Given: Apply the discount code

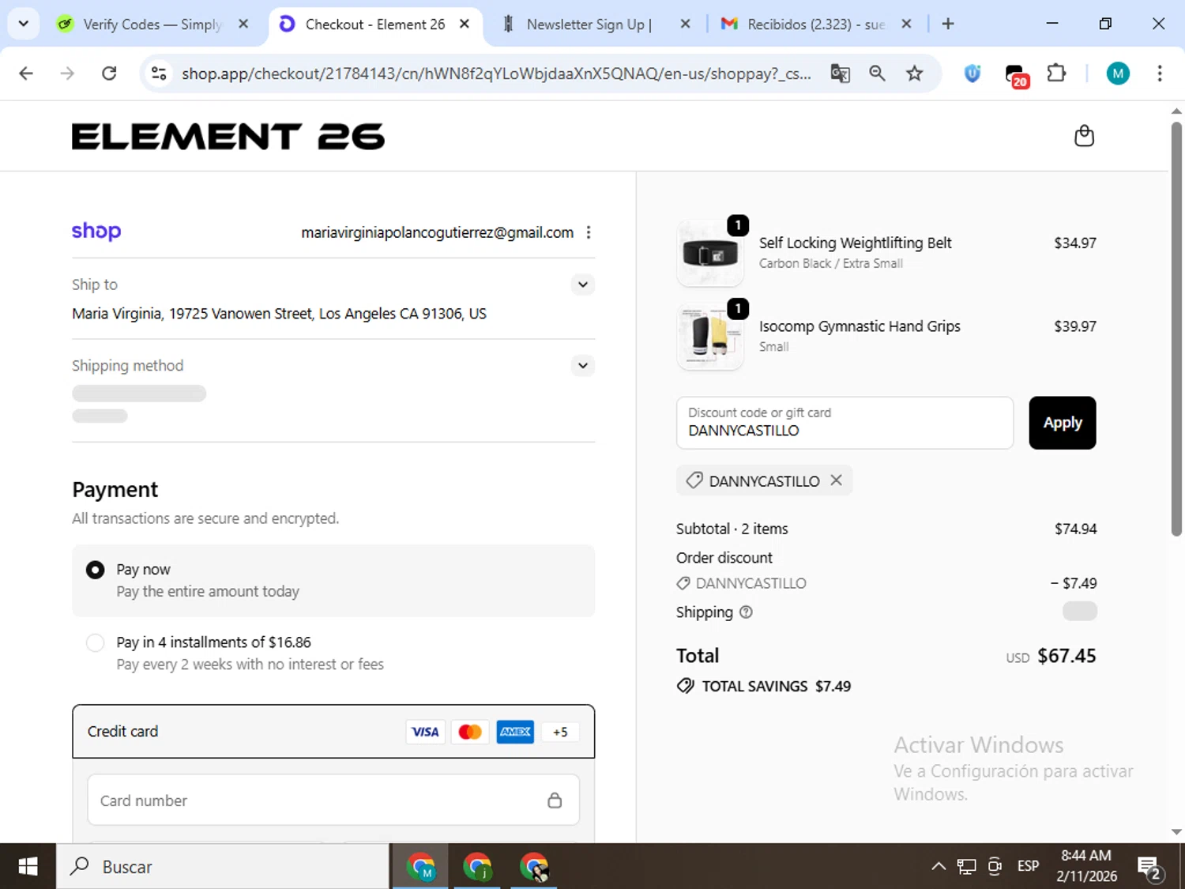Looking at the screenshot, I should (x=1062, y=423).
